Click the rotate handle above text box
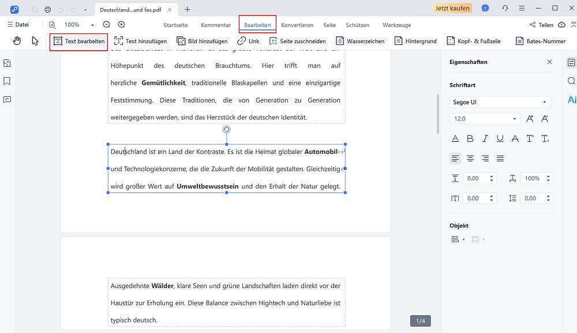577x333 pixels. (227, 130)
